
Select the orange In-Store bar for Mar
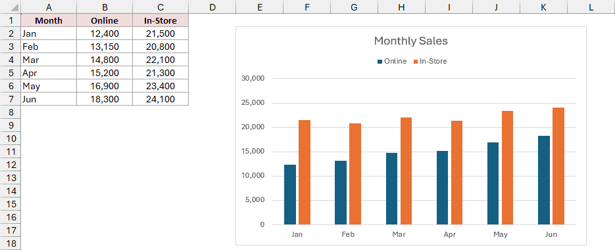coord(406,171)
